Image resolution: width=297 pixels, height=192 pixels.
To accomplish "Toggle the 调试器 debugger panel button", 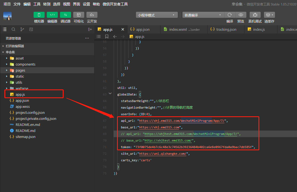I will pyautogui.click(x=65, y=15).
